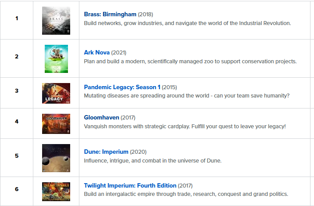
Task: Click the Ark Nova zoo description text
Action: (x=190, y=61)
